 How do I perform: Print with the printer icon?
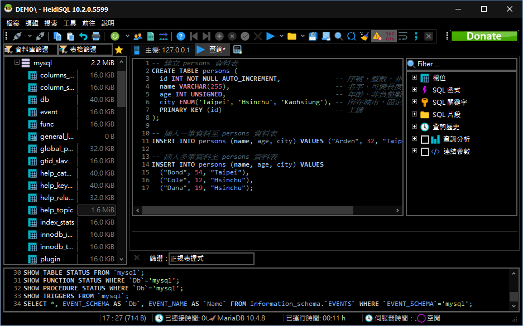click(x=96, y=36)
